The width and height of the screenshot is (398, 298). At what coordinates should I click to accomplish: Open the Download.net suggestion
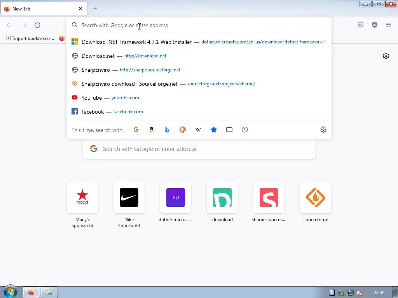pyautogui.click(x=199, y=56)
